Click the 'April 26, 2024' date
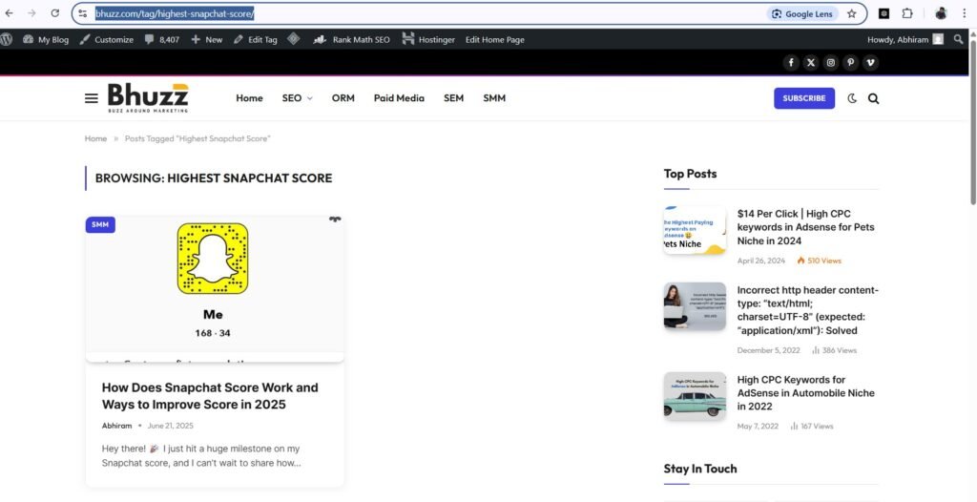Screen dimensions: 977x502 [x=760, y=261]
